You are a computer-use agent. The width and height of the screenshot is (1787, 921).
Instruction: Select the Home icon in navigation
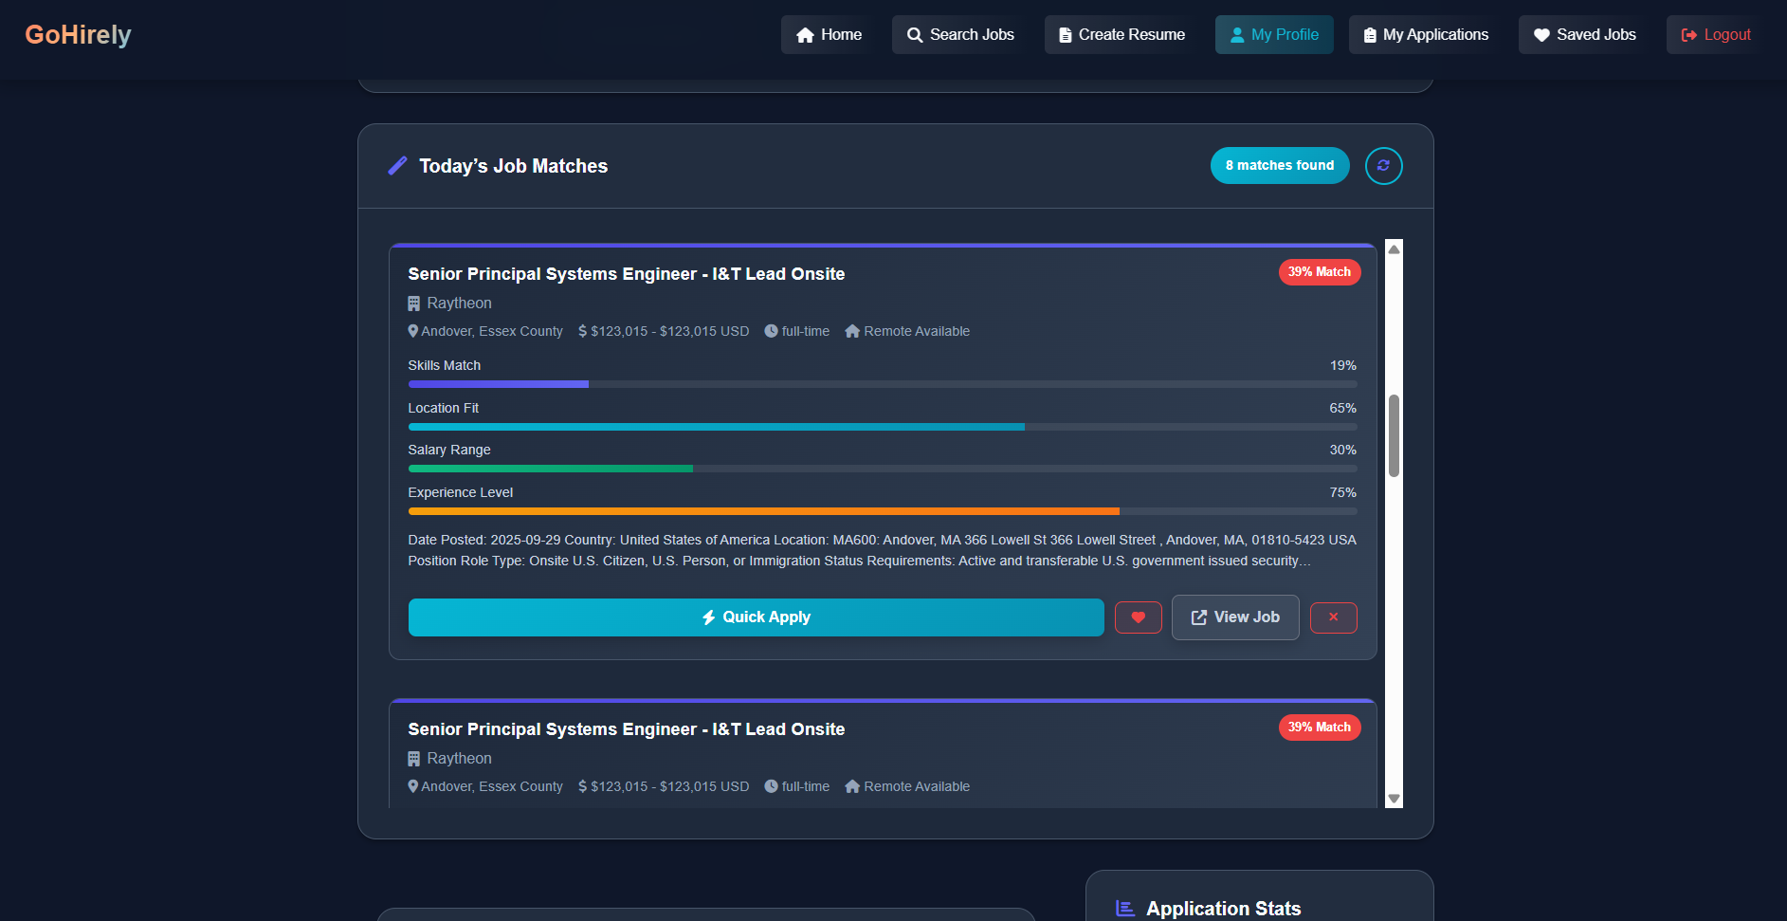804,34
